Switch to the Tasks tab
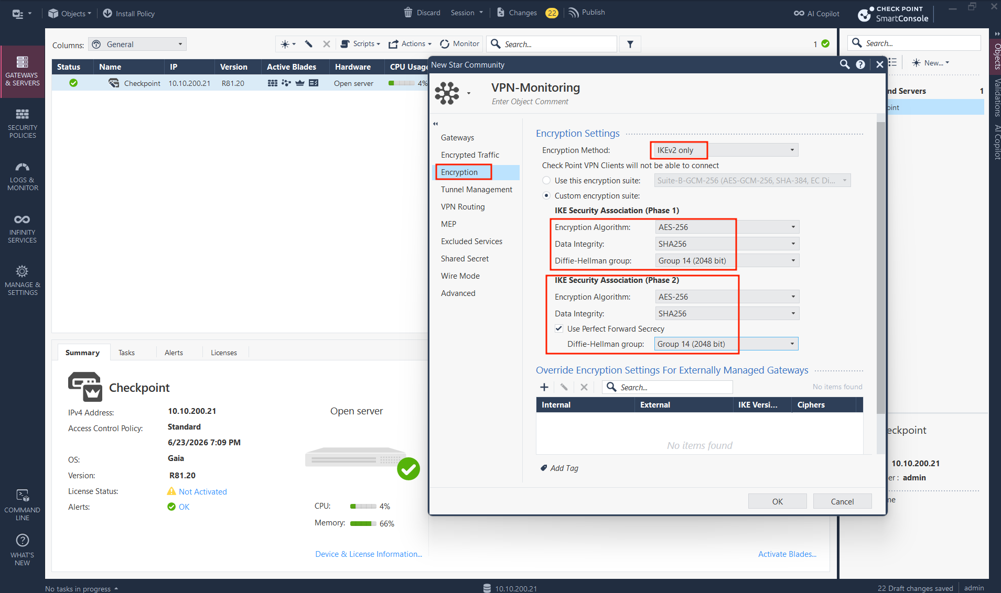This screenshot has height=593, width=1001. click(x=126, y=353)
